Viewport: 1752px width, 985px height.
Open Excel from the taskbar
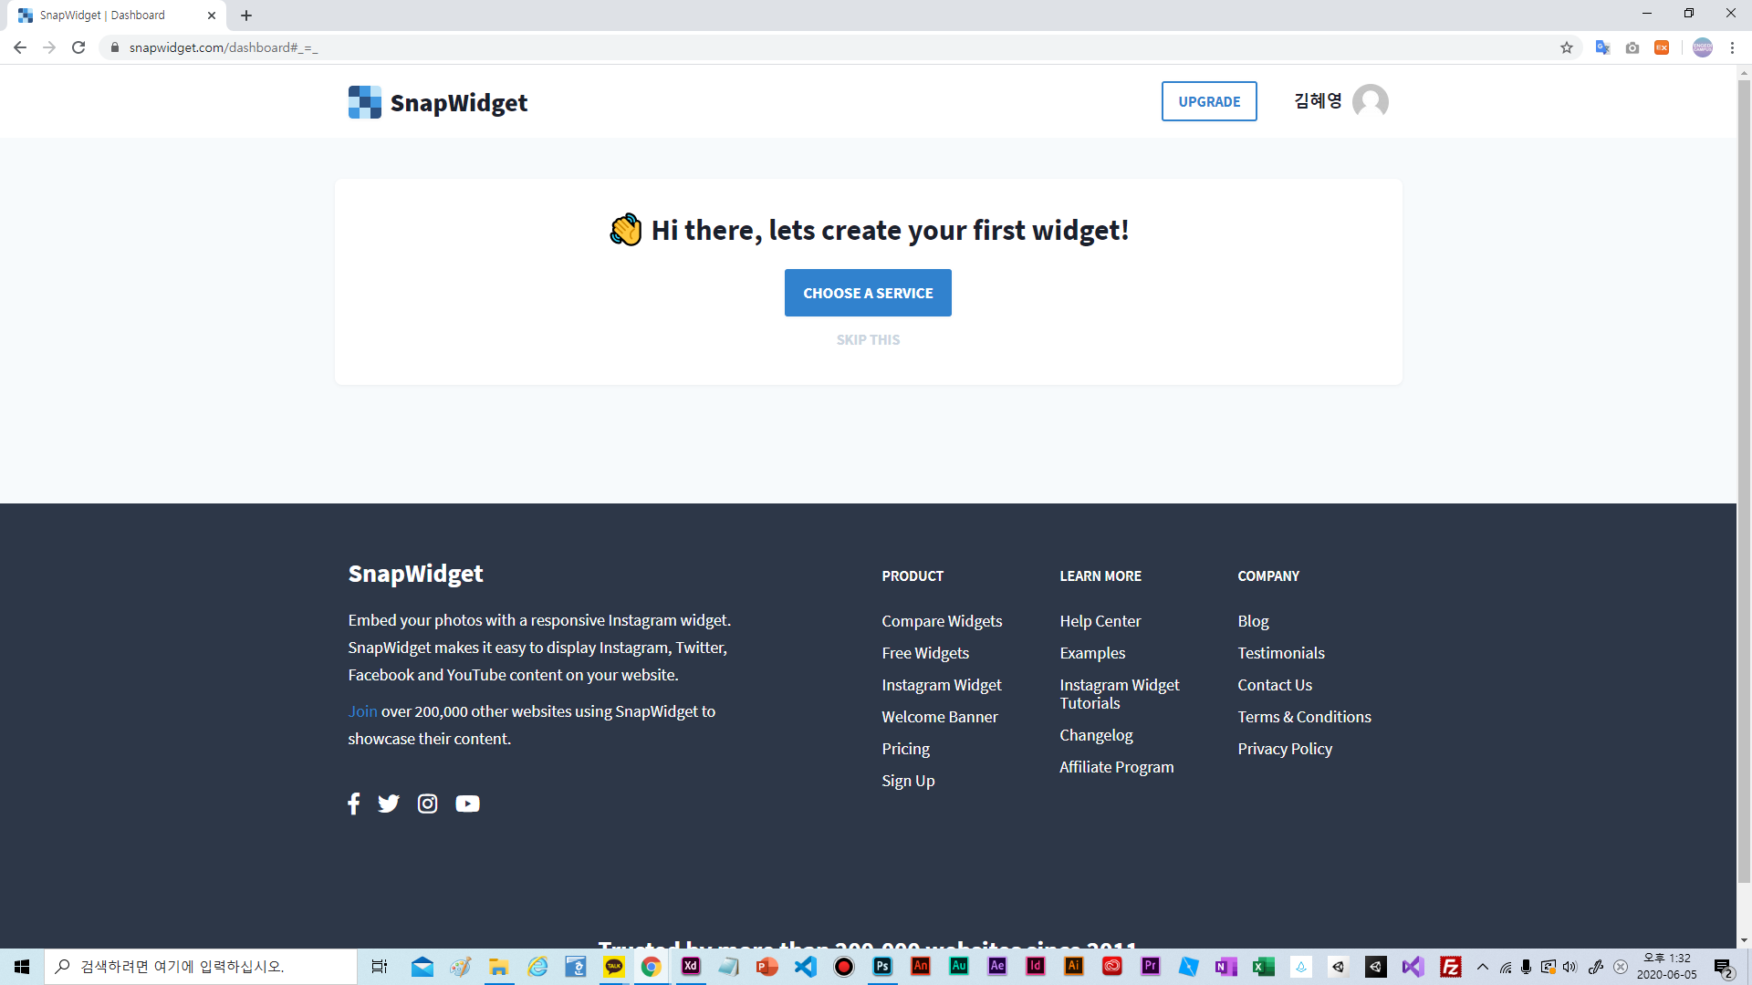[x=1263, y=966]
